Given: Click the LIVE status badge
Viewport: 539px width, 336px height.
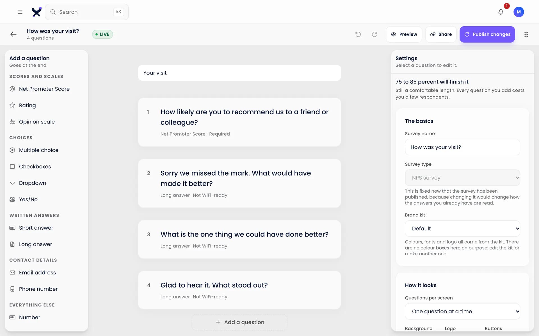Looking at the screenshot, I should click(102, 34).
